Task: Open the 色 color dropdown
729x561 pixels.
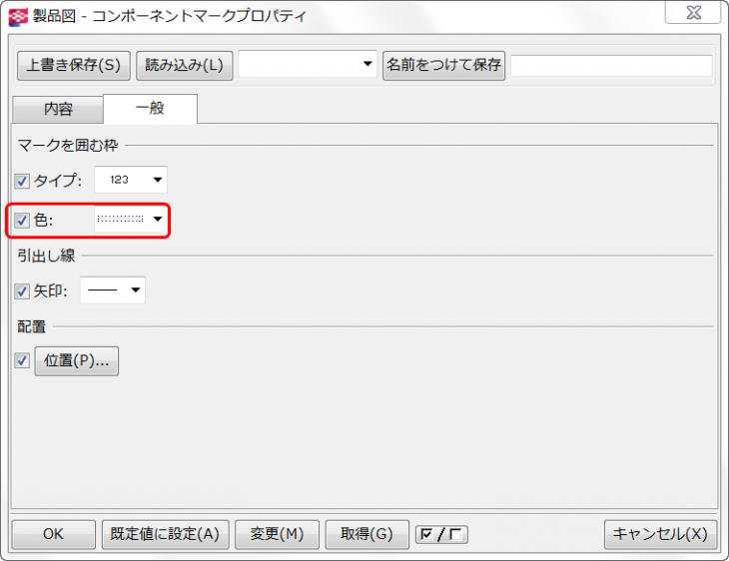Action: click(131, 219)
